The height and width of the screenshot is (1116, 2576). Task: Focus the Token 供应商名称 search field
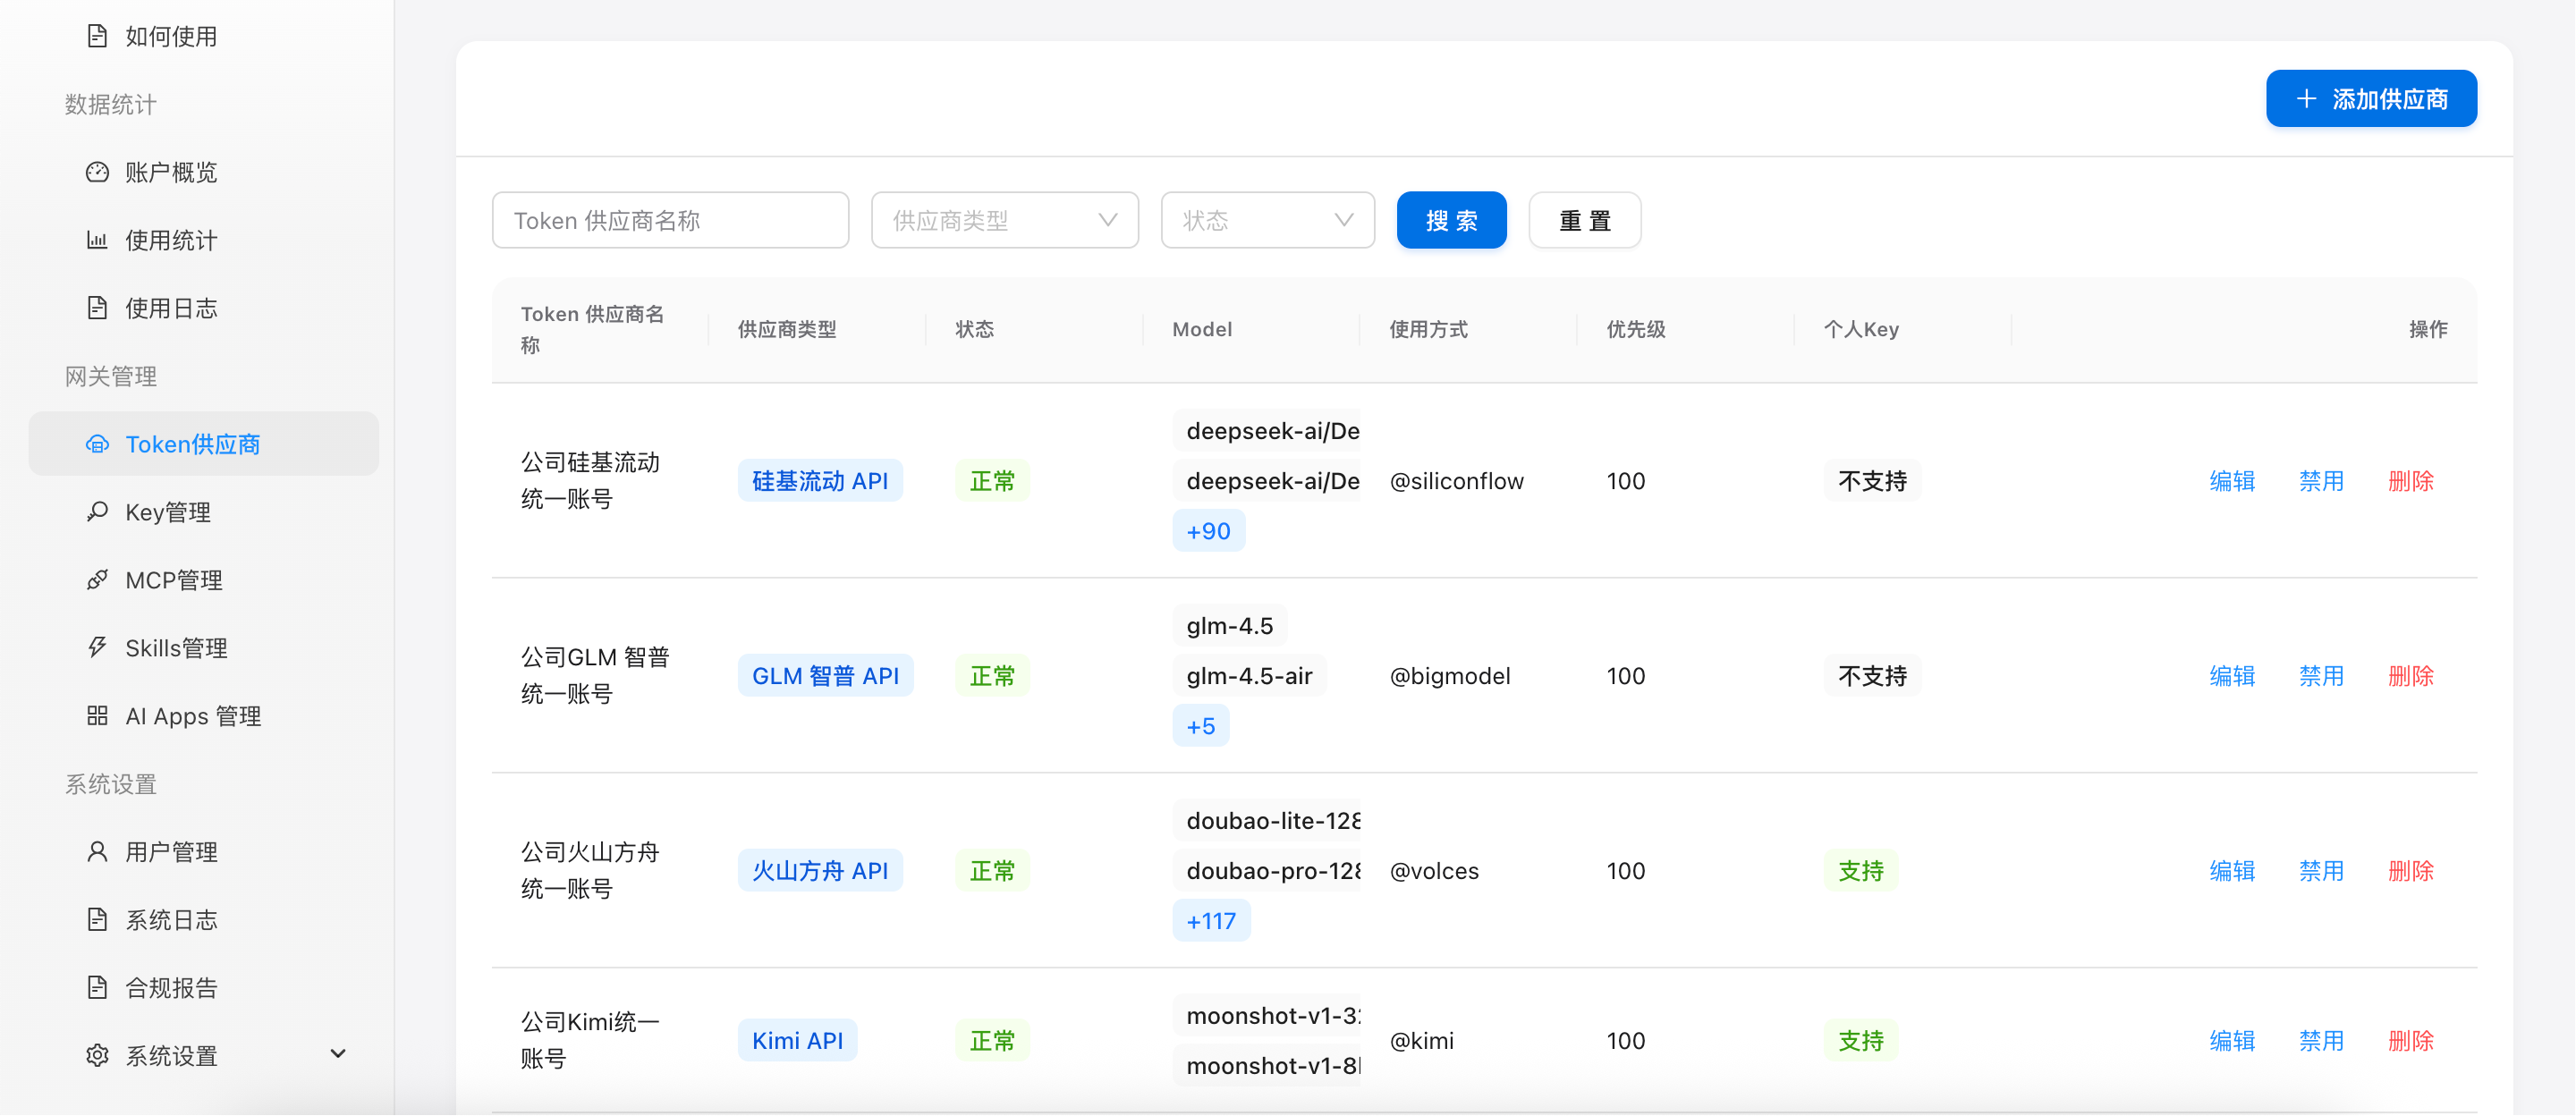point(670,221)
